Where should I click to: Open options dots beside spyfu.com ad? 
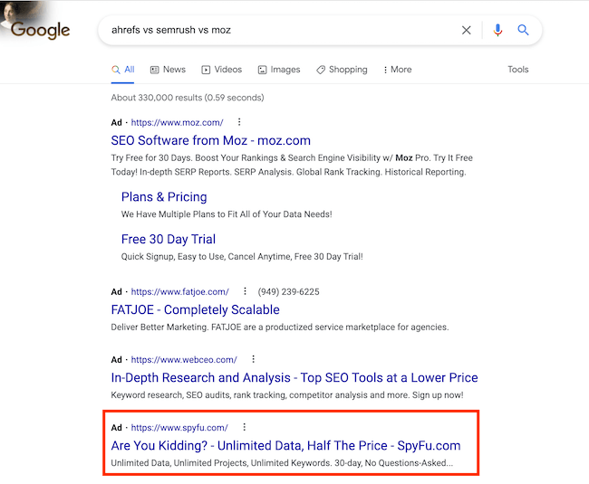245,427
